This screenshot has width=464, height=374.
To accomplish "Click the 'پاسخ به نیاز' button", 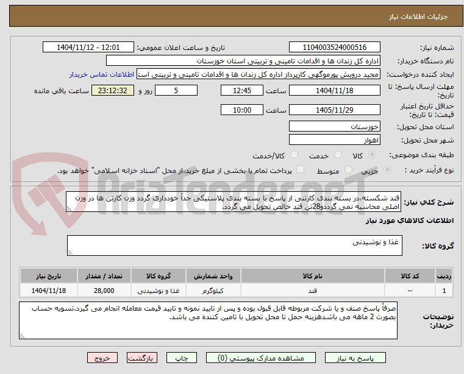I will click(x=355, y=358).
